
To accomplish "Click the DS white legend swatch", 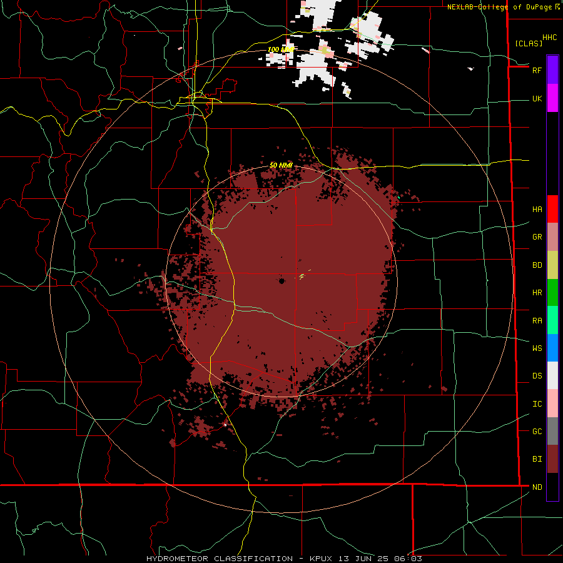I will click(x=552, y=375).
